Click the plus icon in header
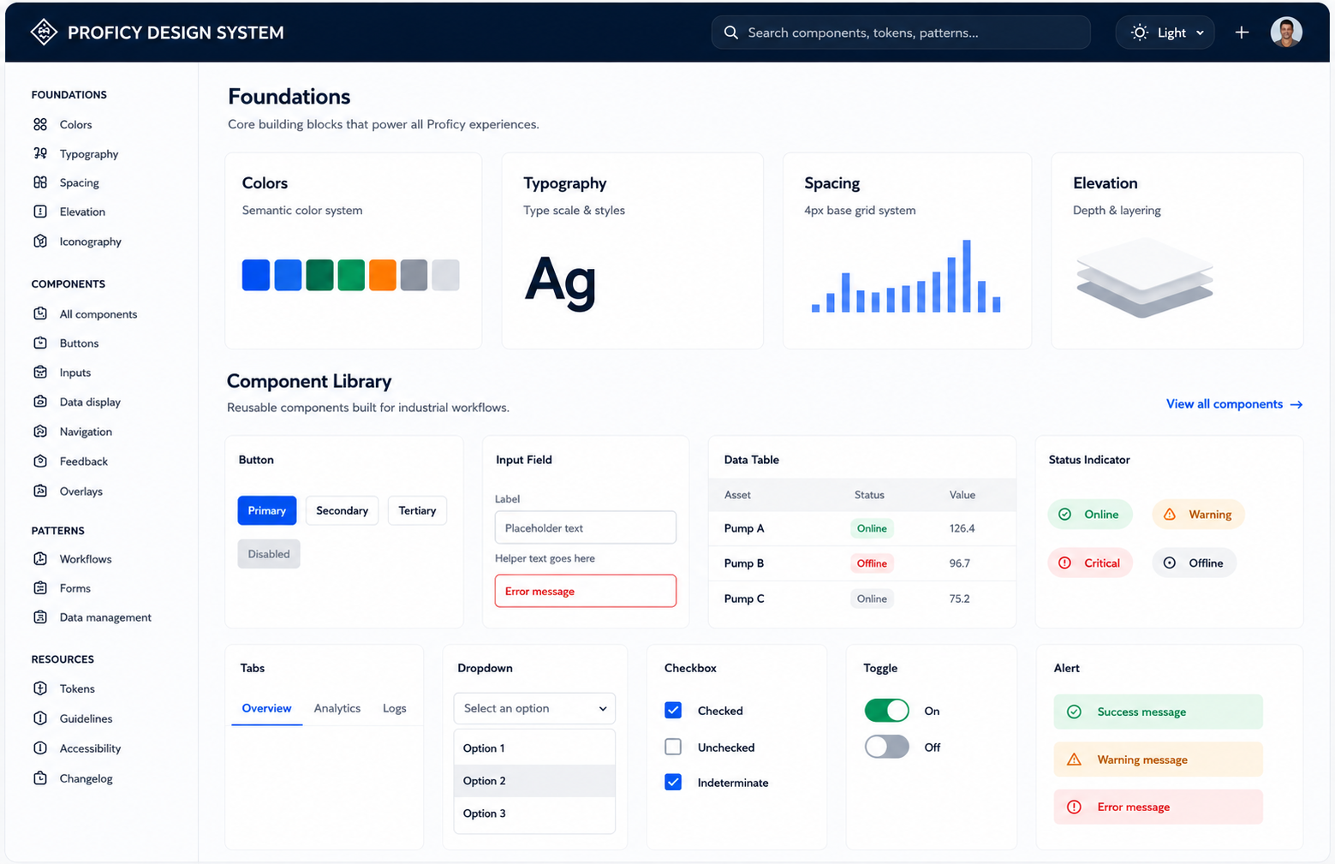The width and height of the screenshot is (1335, 864). pos(1242,33)
